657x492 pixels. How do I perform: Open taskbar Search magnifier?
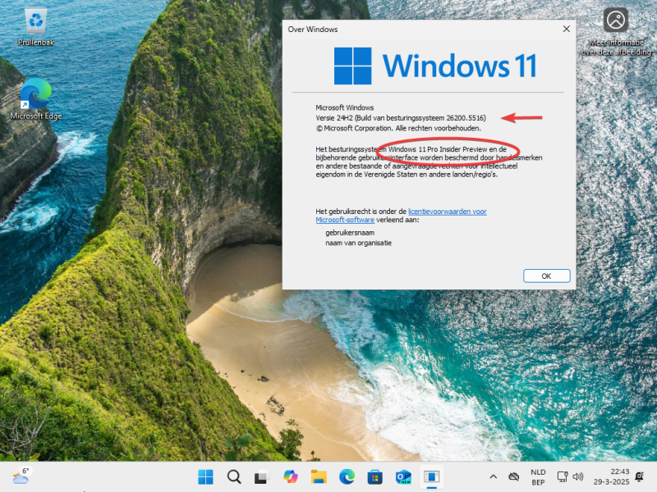[x=234, y=476]
